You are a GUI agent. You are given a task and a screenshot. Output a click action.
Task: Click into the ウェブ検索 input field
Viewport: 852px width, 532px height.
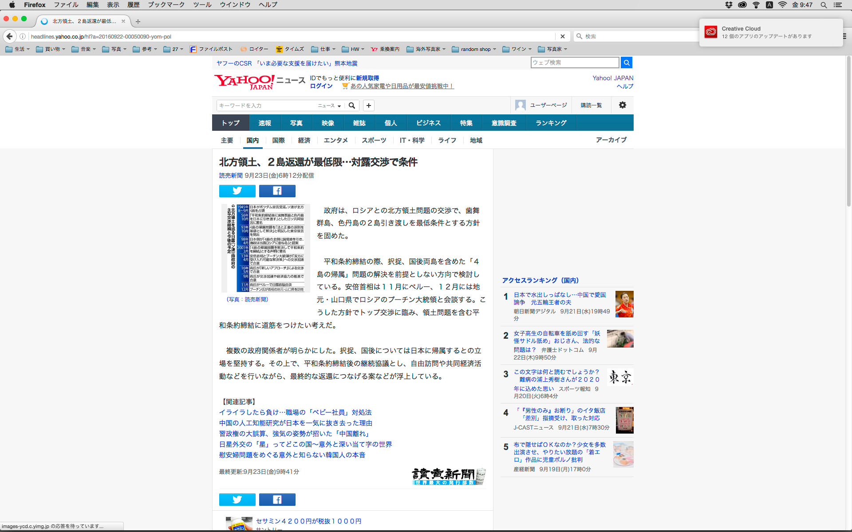point(574,63)
